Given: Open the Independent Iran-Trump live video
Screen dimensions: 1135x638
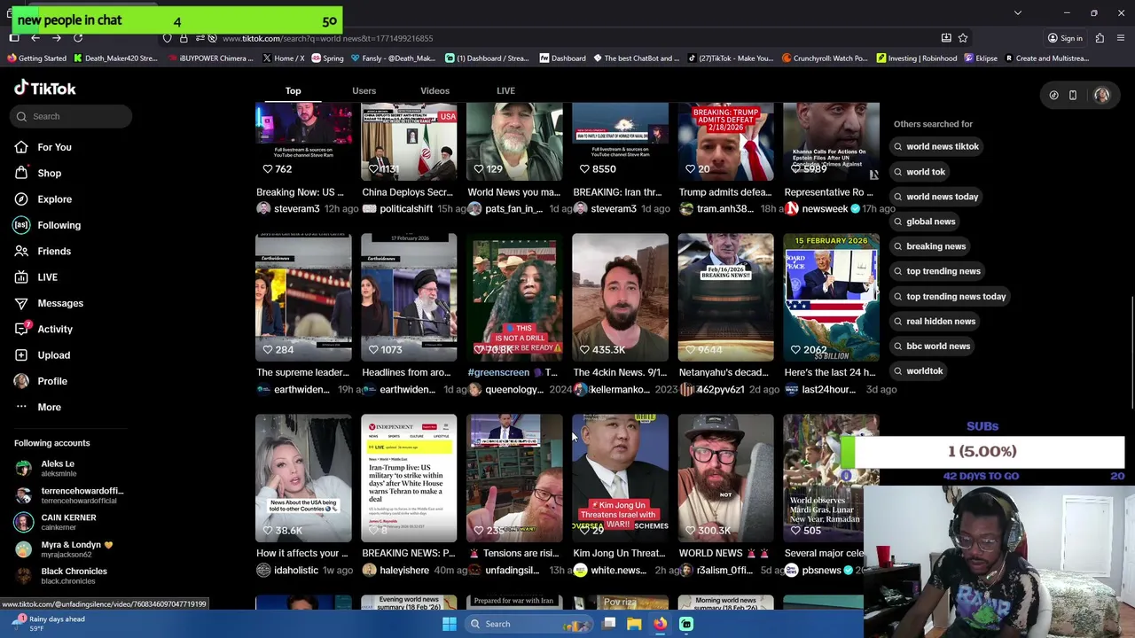Looking at the screenshot, I should [x=409, y=478].
